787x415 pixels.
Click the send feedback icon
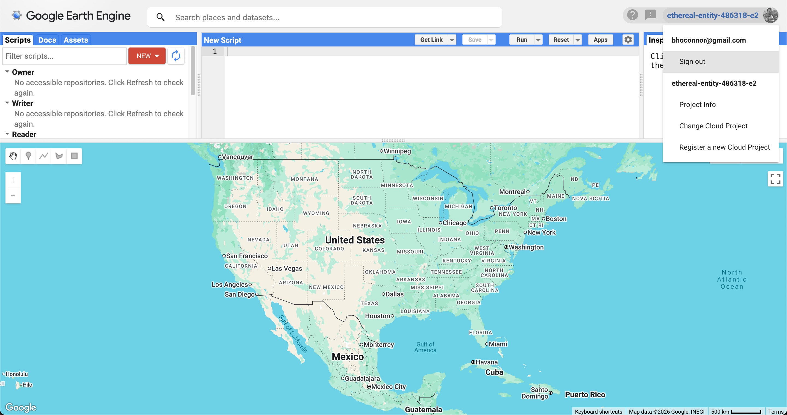tap(650, 15)
